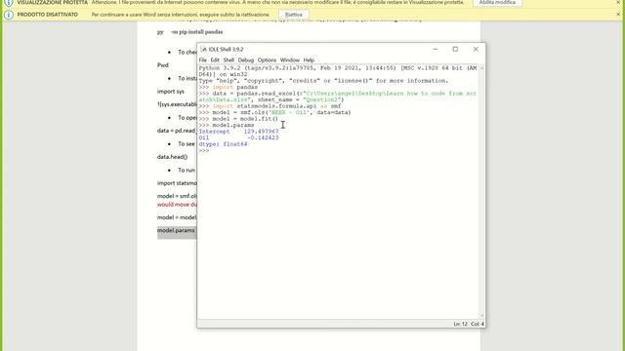
Task: Minimize the IDLE Shell window
Action: [435, 50]
